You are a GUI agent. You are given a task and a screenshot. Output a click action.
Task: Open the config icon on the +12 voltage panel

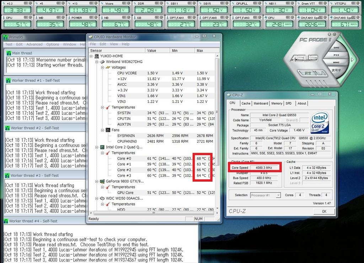point(92,3)
